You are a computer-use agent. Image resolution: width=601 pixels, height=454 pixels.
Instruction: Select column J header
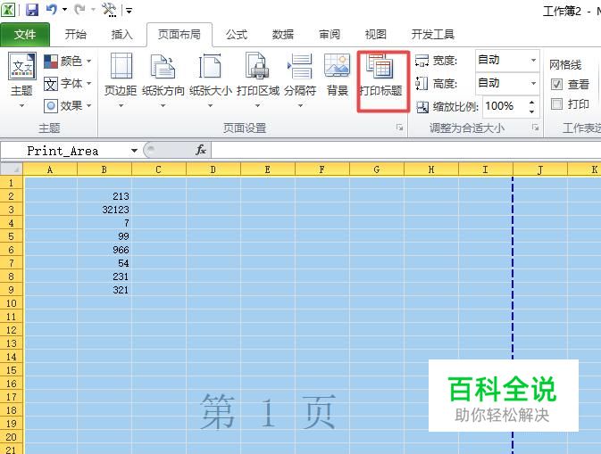click(x=539, y=169)
